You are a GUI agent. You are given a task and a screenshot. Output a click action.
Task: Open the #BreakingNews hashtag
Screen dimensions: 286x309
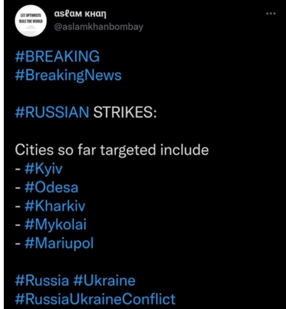[x=68, y=75]
